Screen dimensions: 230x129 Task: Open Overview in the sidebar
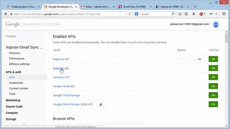(15, 53)
